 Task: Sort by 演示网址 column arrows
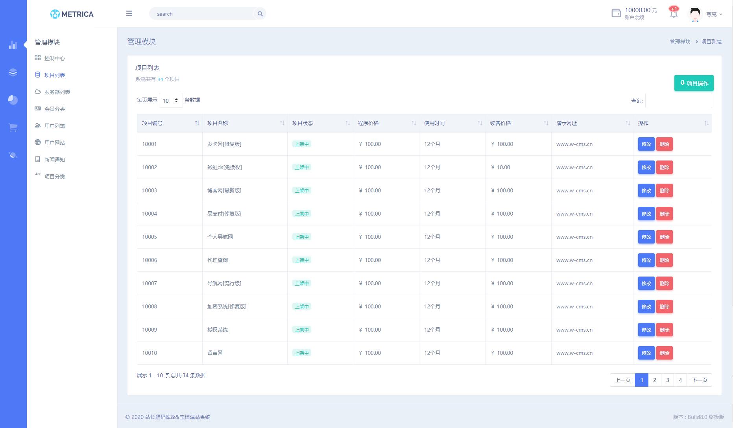[628, 123]
